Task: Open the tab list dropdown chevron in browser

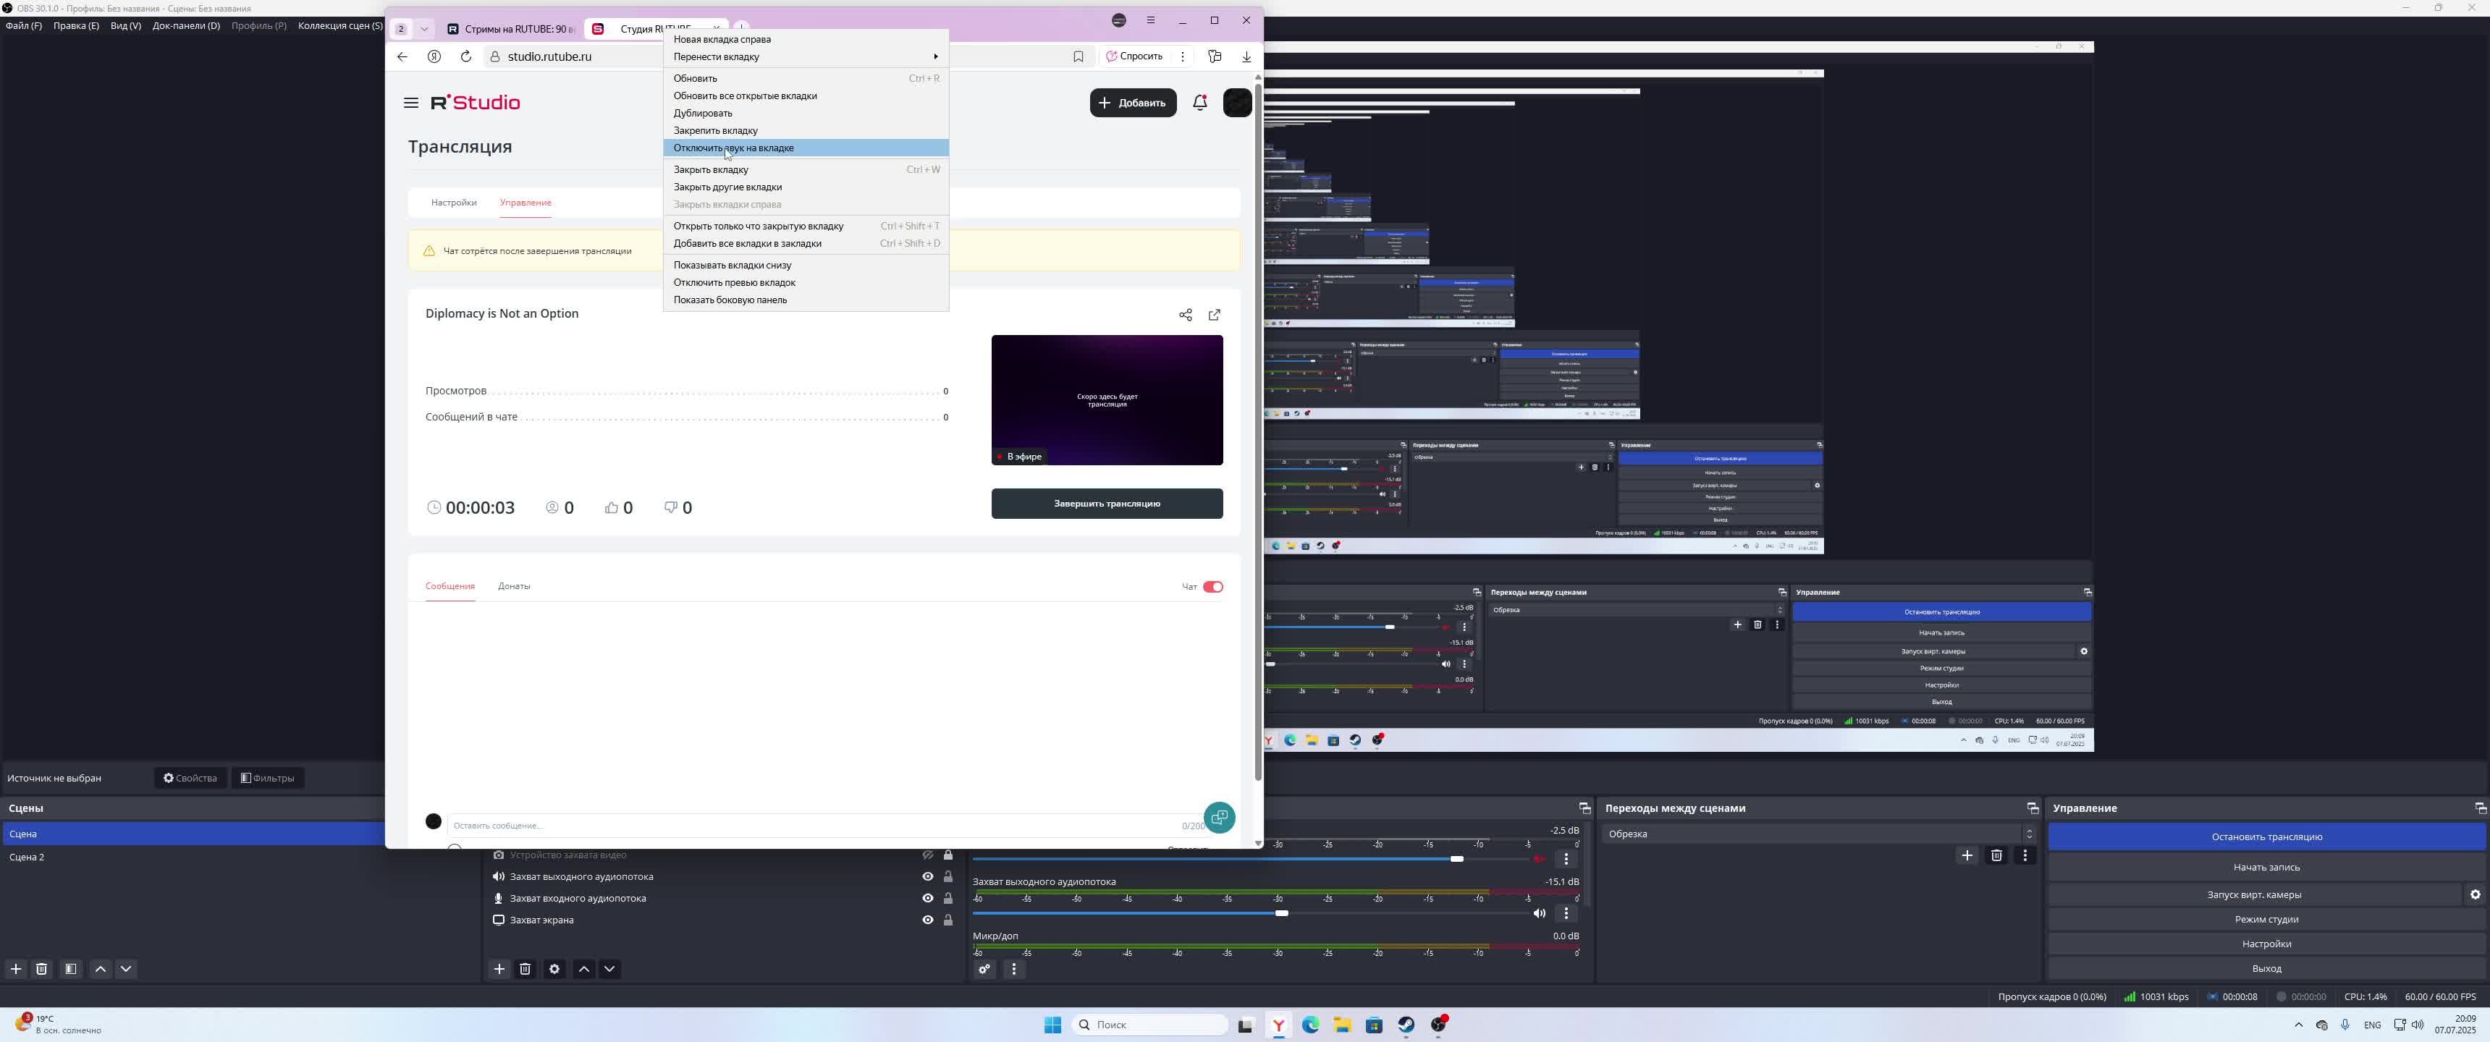Action: [424, 29]
